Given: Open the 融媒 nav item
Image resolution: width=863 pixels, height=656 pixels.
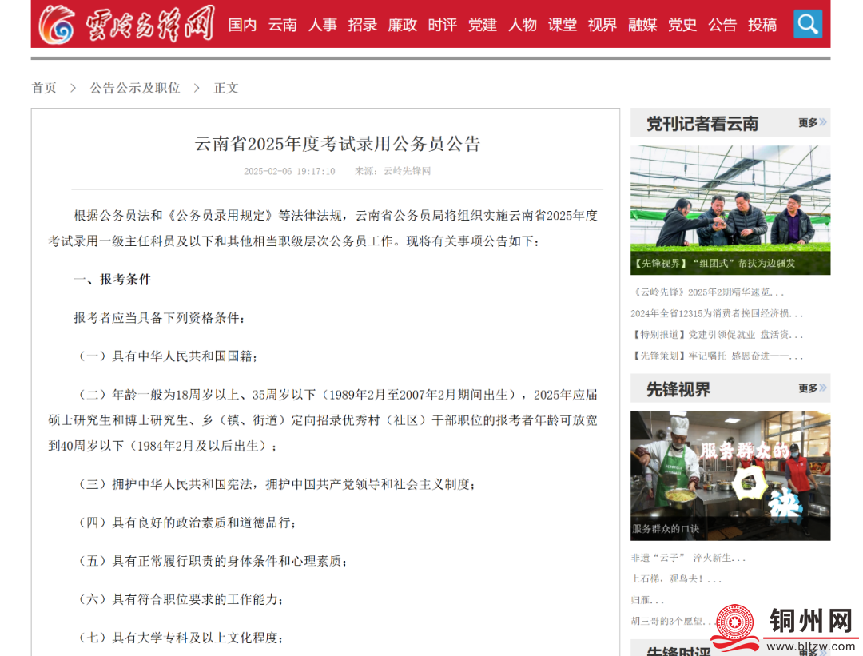Looking at the screenshot, I should 642,25.
